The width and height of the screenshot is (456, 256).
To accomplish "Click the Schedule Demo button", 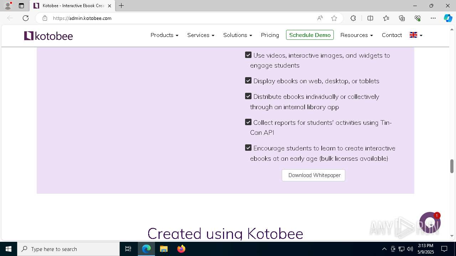I will tap(310, 35).
